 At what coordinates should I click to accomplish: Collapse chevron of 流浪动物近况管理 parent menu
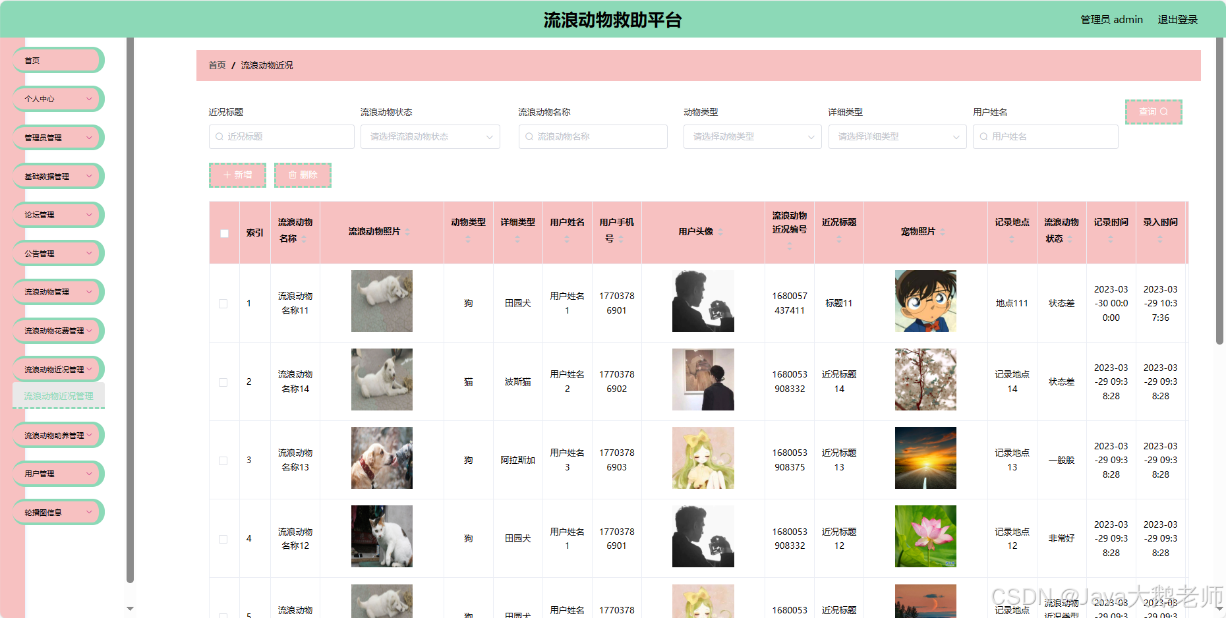89,369
